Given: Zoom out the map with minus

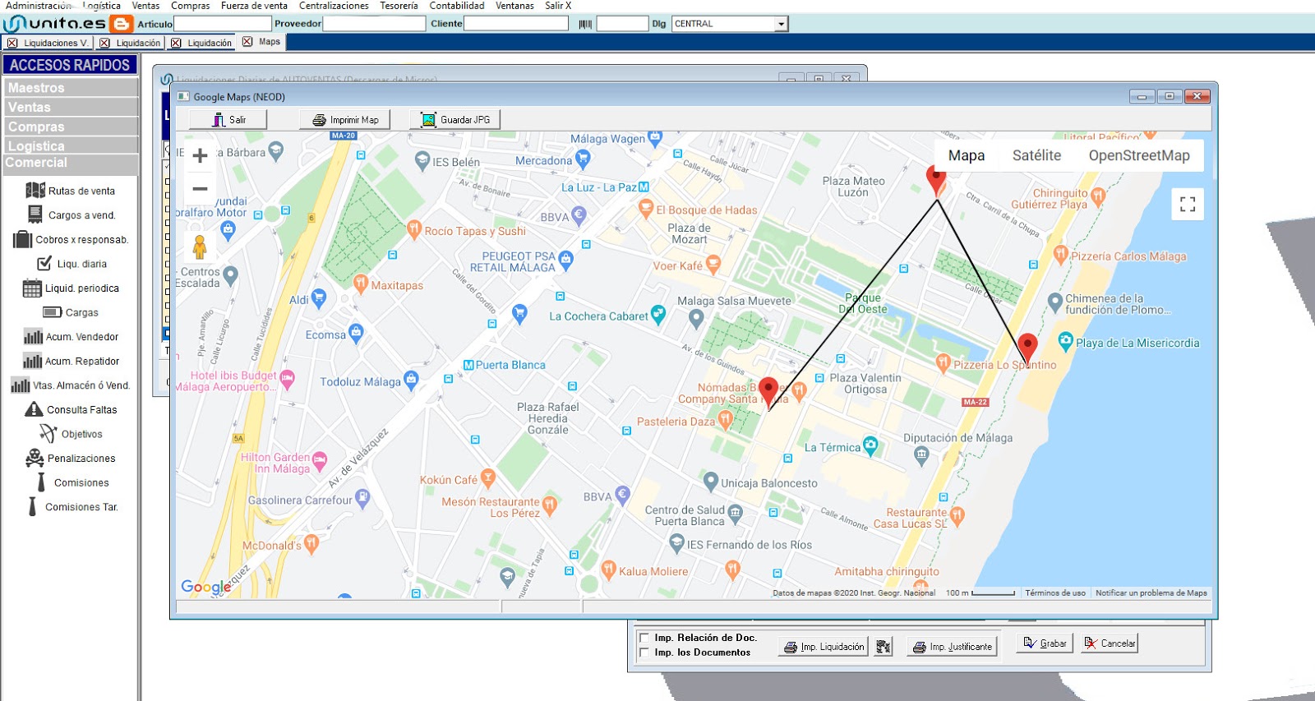Looking at the screenshot, I should coord(200,189).
